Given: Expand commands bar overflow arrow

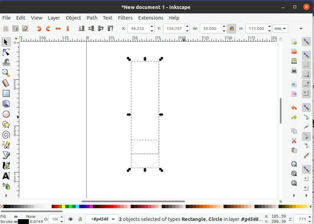Looking at the screenshot, I should pos(294,196).
